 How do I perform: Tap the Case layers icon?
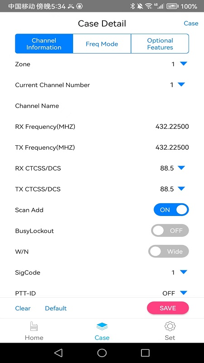(102, 326)
